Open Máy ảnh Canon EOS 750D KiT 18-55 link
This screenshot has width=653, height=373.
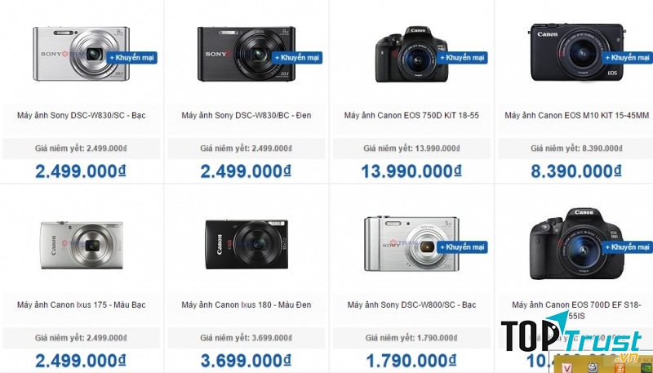[411, 115]
